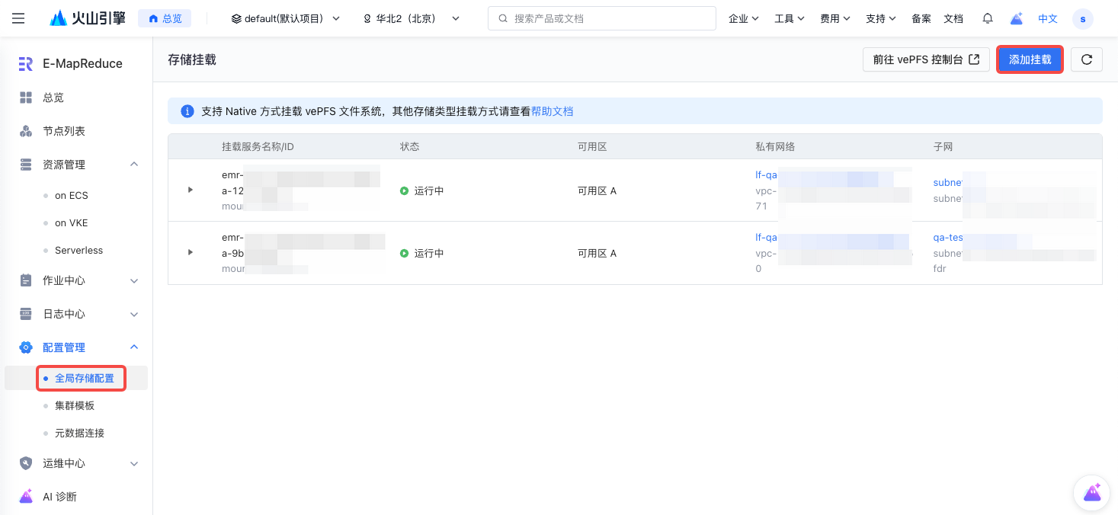Expand the first mount service row
This screenshot has height=515, width=1118.
(x=191, y=190)
